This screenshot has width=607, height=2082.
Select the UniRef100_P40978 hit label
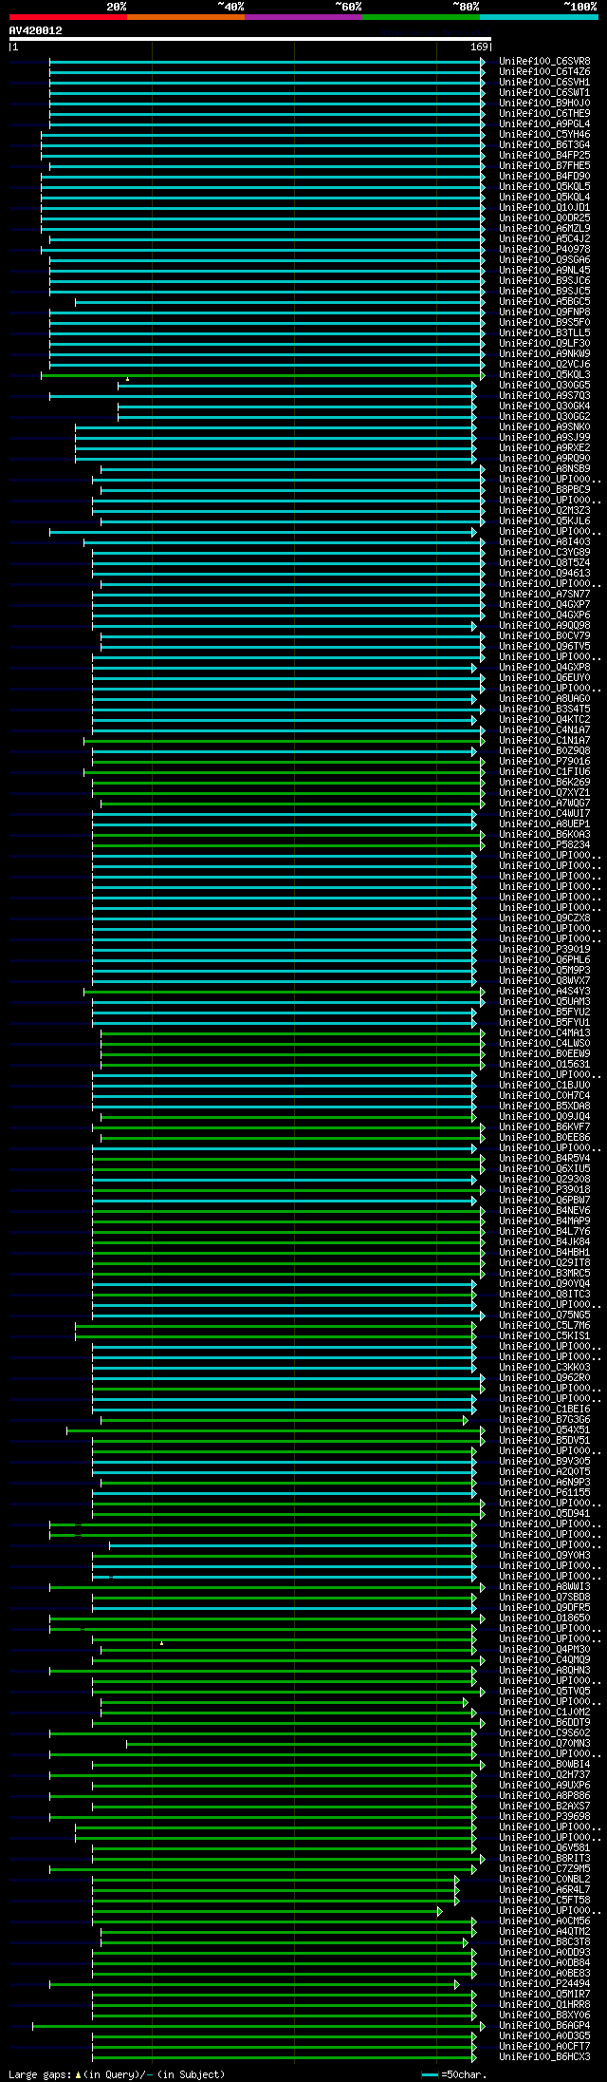[544, 250]
